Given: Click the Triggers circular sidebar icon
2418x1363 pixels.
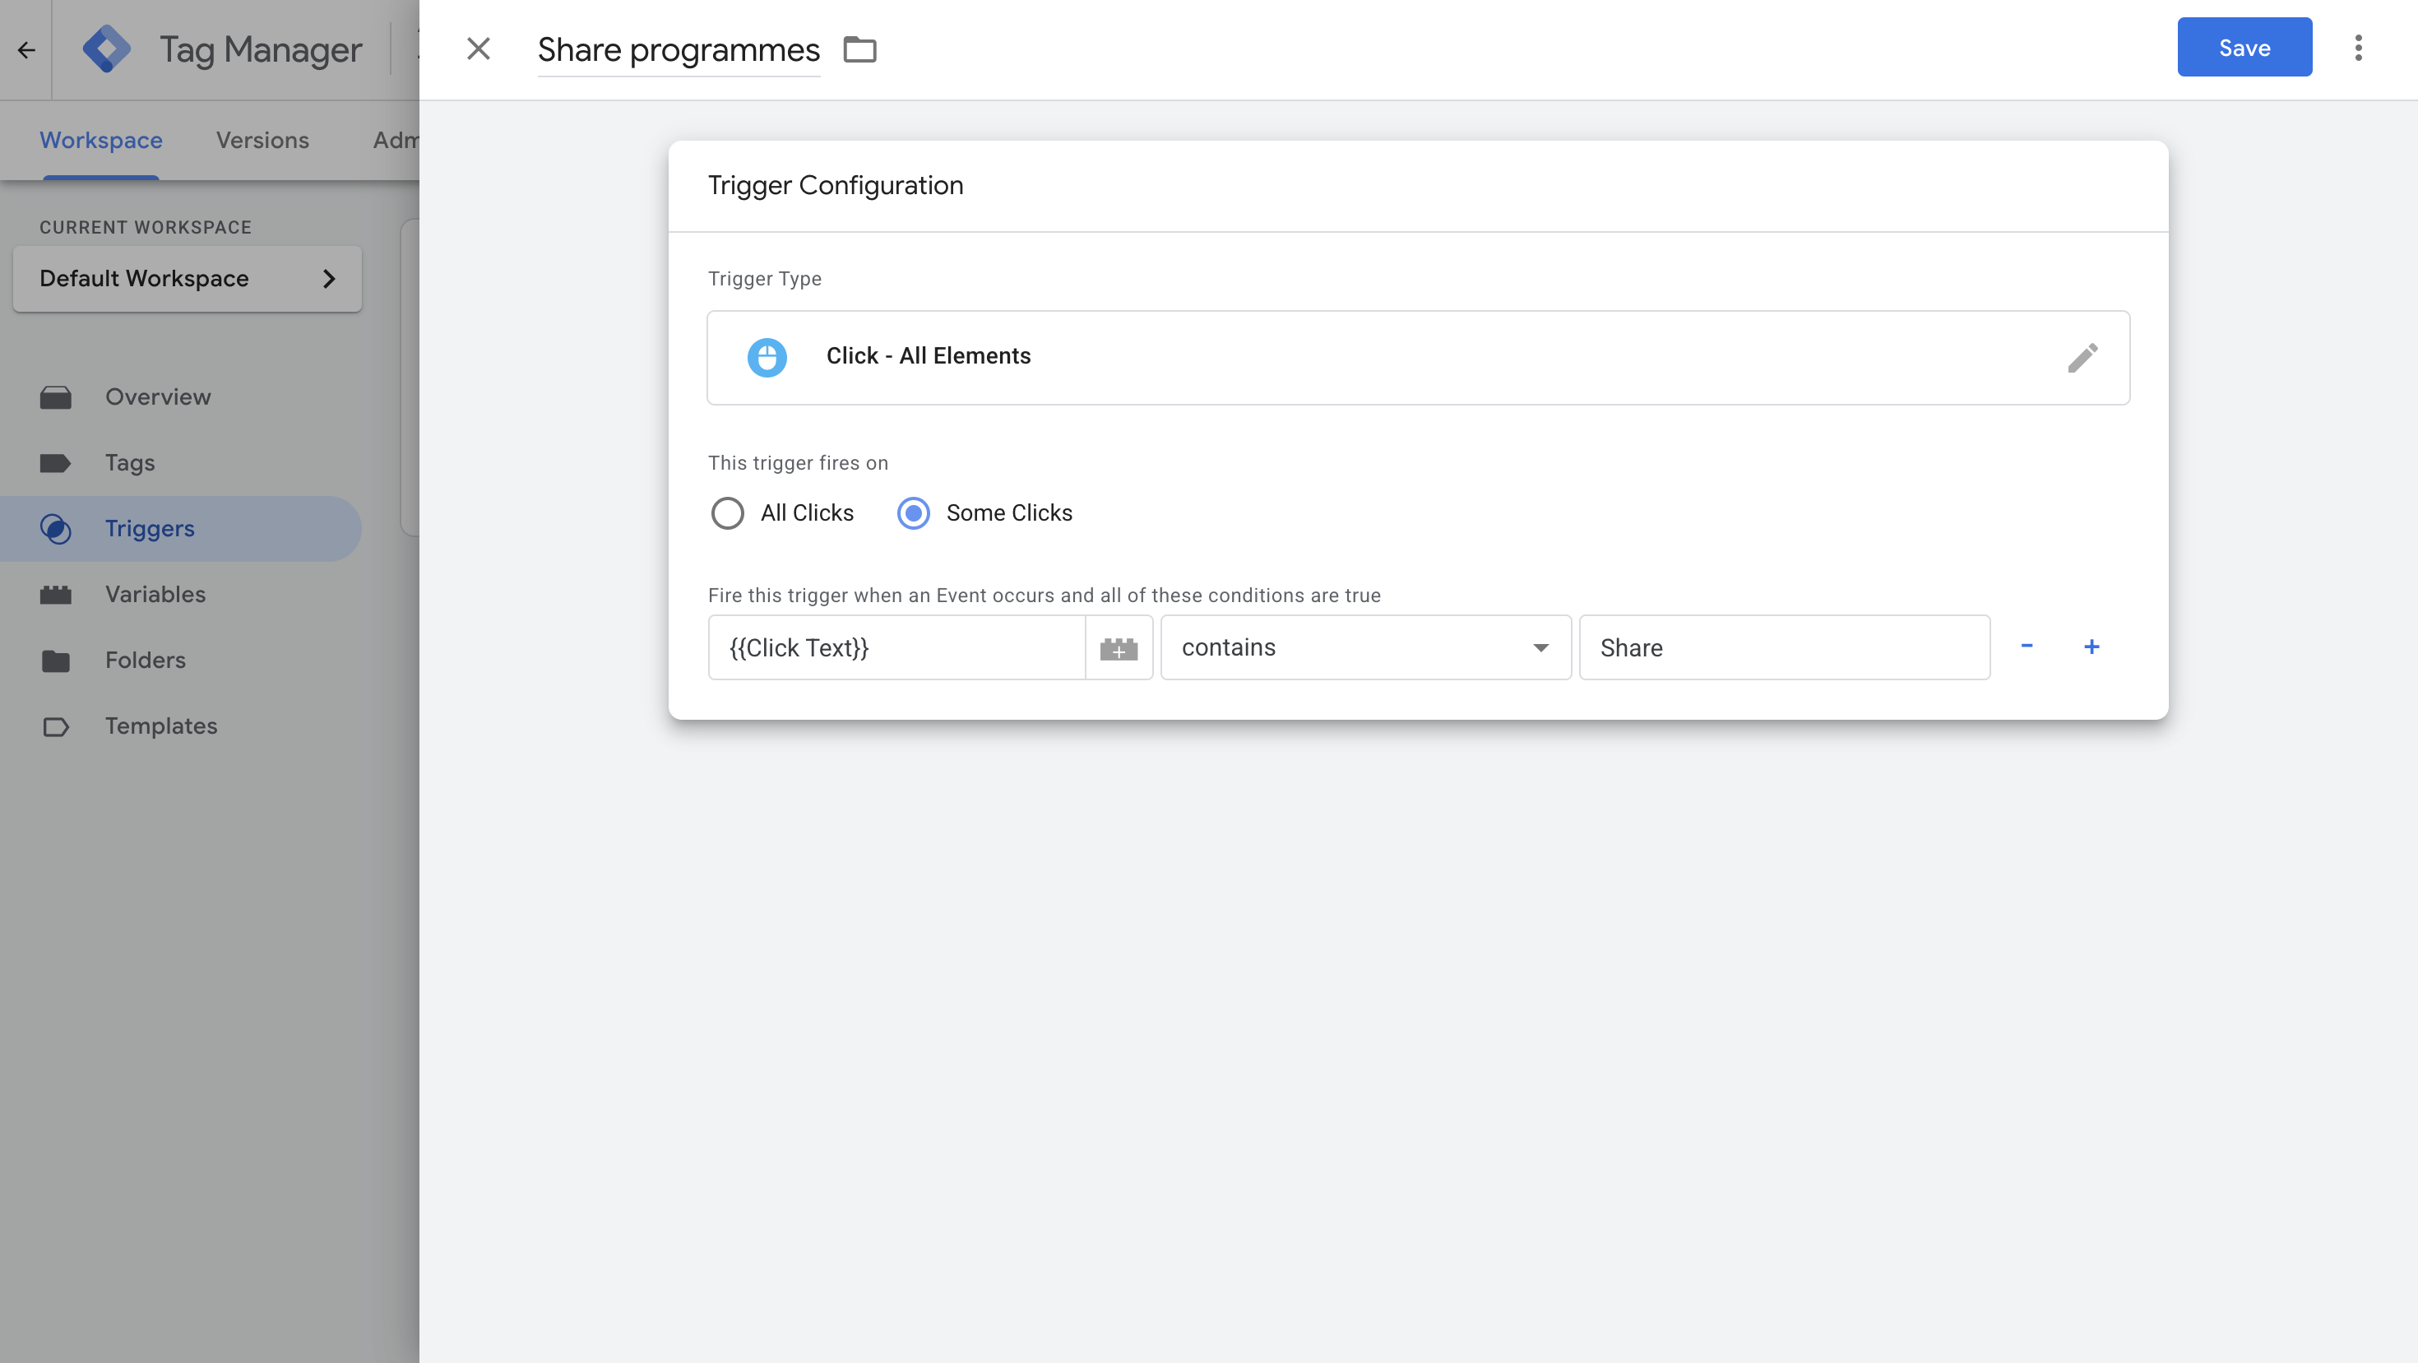Looking at the screenshot, I should (x=55, y=528).
